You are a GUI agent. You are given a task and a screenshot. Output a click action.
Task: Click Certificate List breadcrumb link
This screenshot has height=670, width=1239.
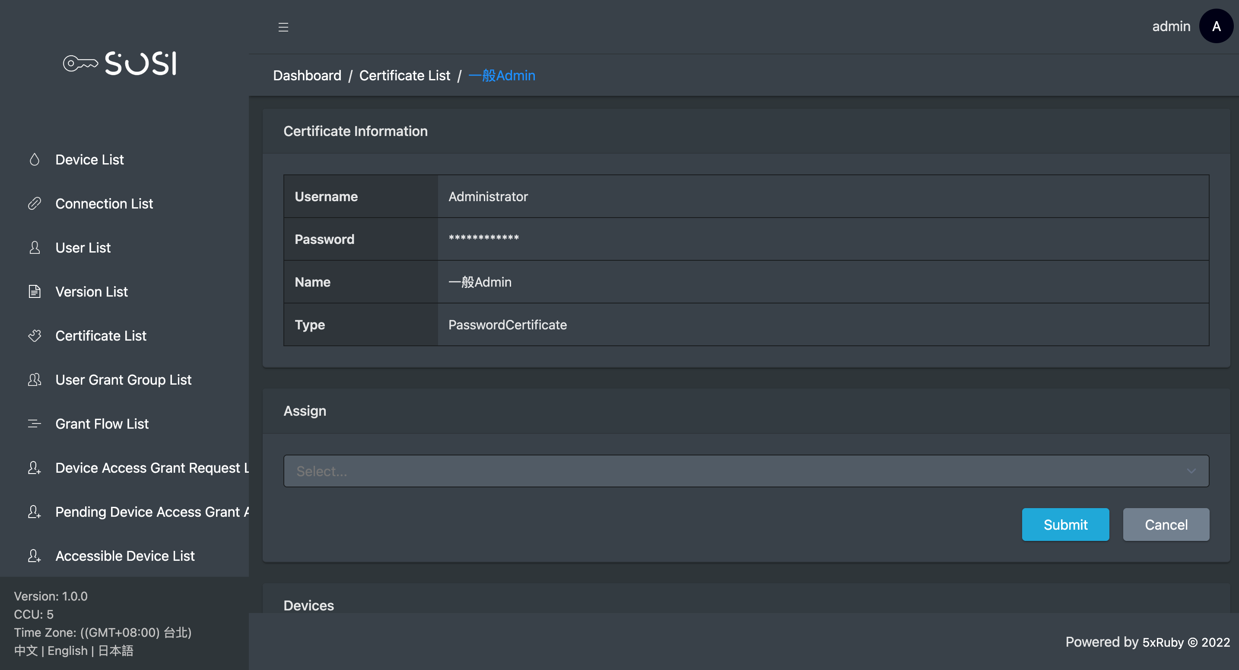[x=404, y=76]
